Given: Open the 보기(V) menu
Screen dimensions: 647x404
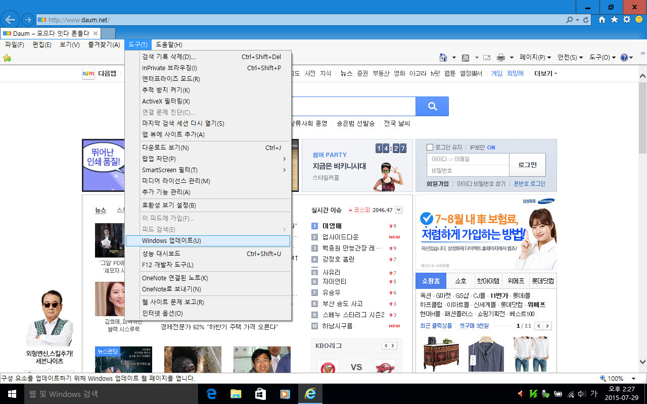Looking at the screenshot, I should (69, 45).
